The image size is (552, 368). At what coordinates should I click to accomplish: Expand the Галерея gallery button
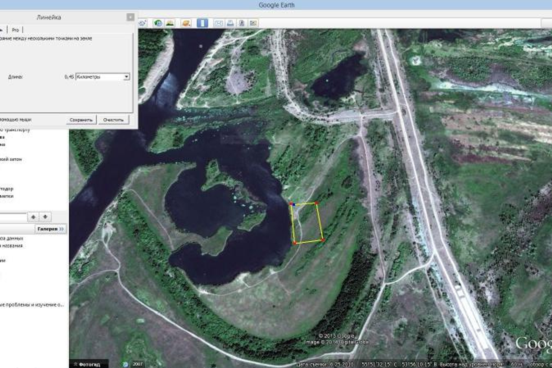pos(51,229)
